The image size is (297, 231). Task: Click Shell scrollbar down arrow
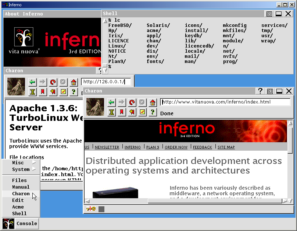tap(105, 71)
